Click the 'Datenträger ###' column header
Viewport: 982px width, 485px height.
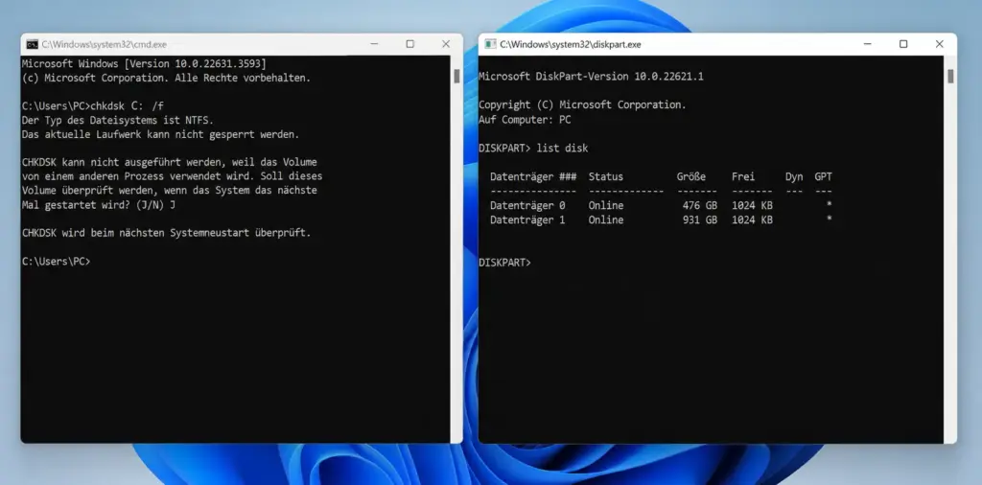(533, 177)
